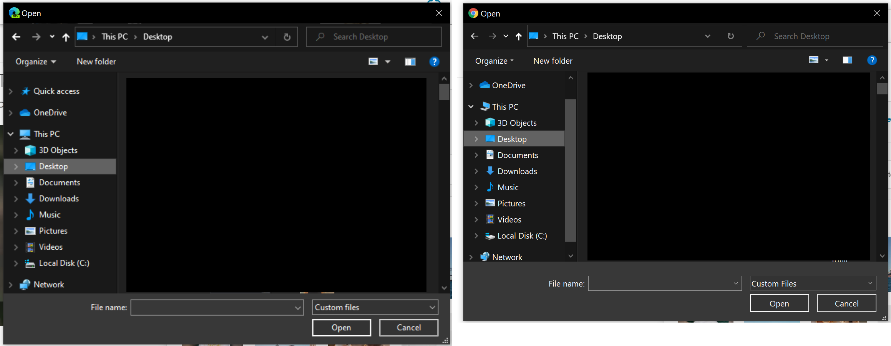Open the File name history dropdown
This screenshot has height=346, width=891.
tap(735, 283)
